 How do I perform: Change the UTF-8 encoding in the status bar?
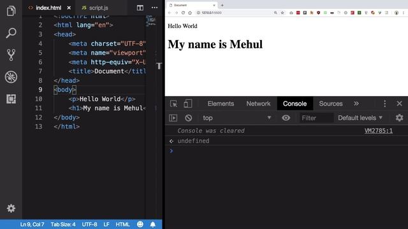(x=89, y=225)
